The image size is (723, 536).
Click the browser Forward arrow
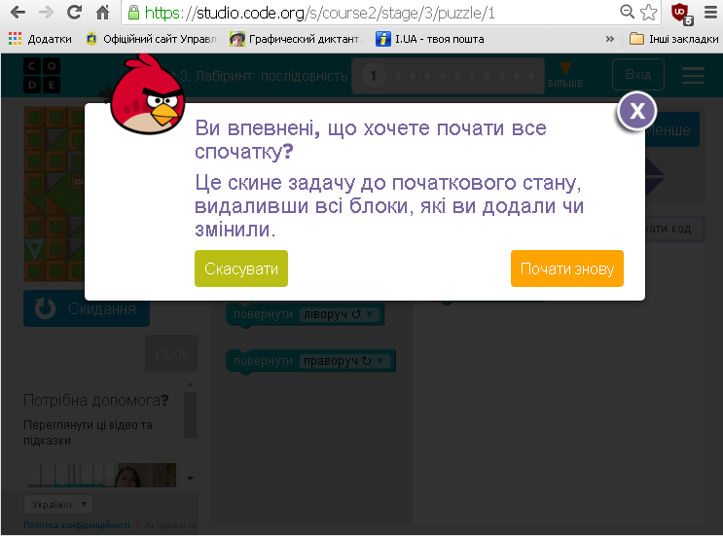pos(46,13)
